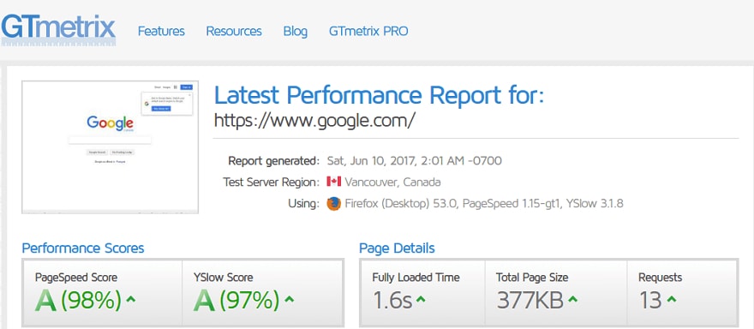This screenshot has height=329, width=754.
Task: Open the GTmetrix PRO link
Action: [x=368, y=31]
